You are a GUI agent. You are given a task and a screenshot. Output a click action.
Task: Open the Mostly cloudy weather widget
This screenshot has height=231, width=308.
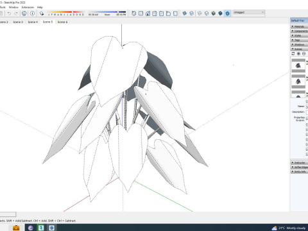[x=289, y=228]
